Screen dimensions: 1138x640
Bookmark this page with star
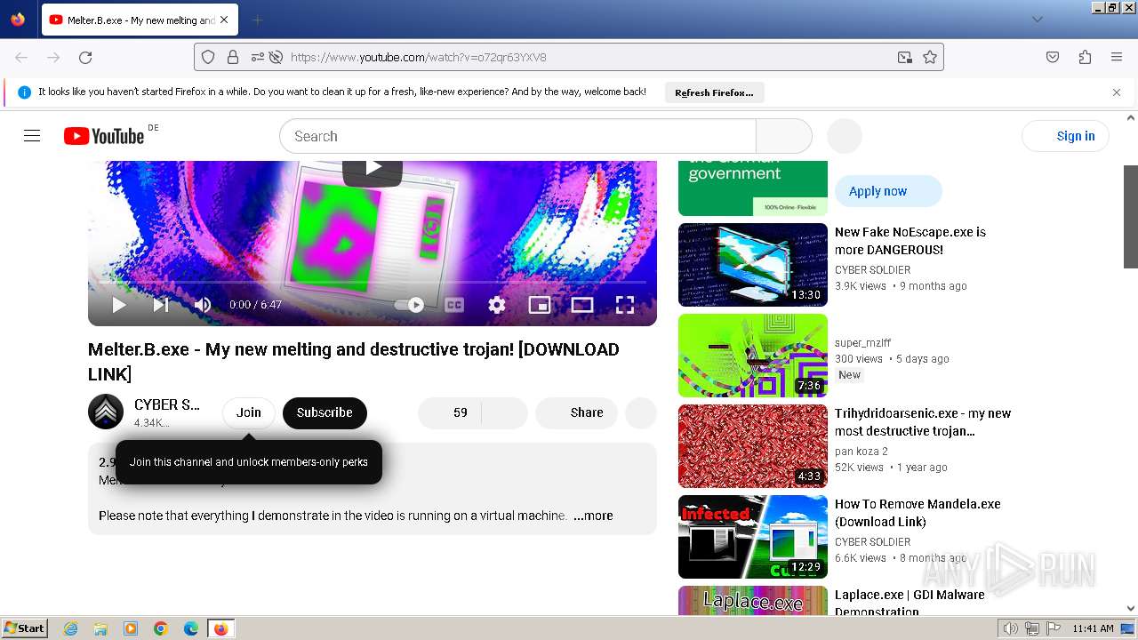930,57
